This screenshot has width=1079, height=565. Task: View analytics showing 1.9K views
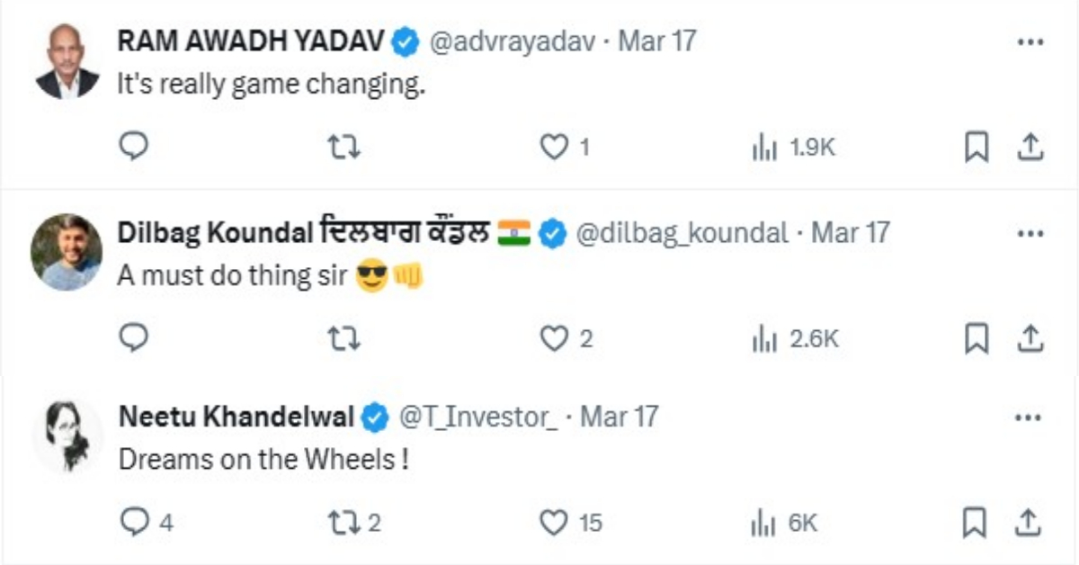tap(794, 148)
